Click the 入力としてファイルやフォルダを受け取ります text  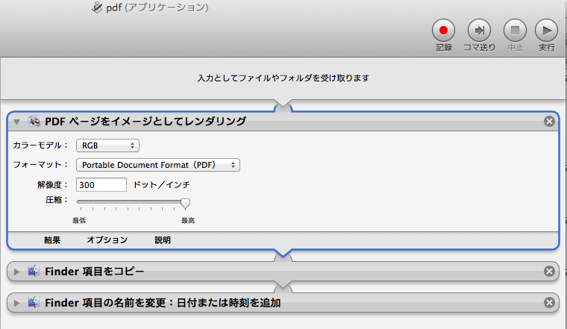[283, 78]
